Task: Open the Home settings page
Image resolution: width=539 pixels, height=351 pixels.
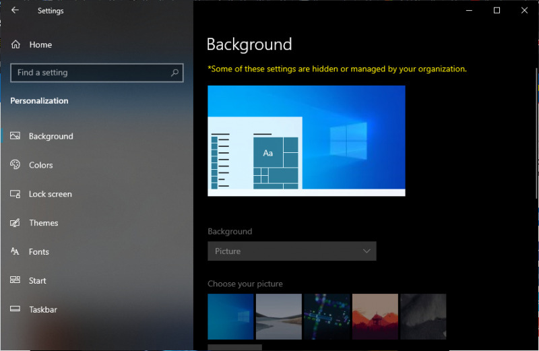Action: pos(40,44)
